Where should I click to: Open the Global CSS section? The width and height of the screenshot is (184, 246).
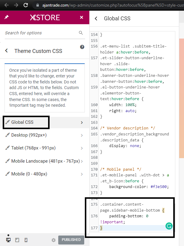point(45,122)
